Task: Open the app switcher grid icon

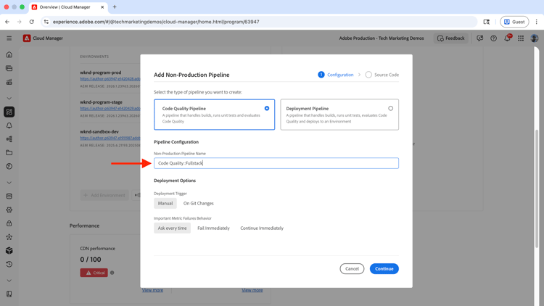Action: (x=521, y=38)
